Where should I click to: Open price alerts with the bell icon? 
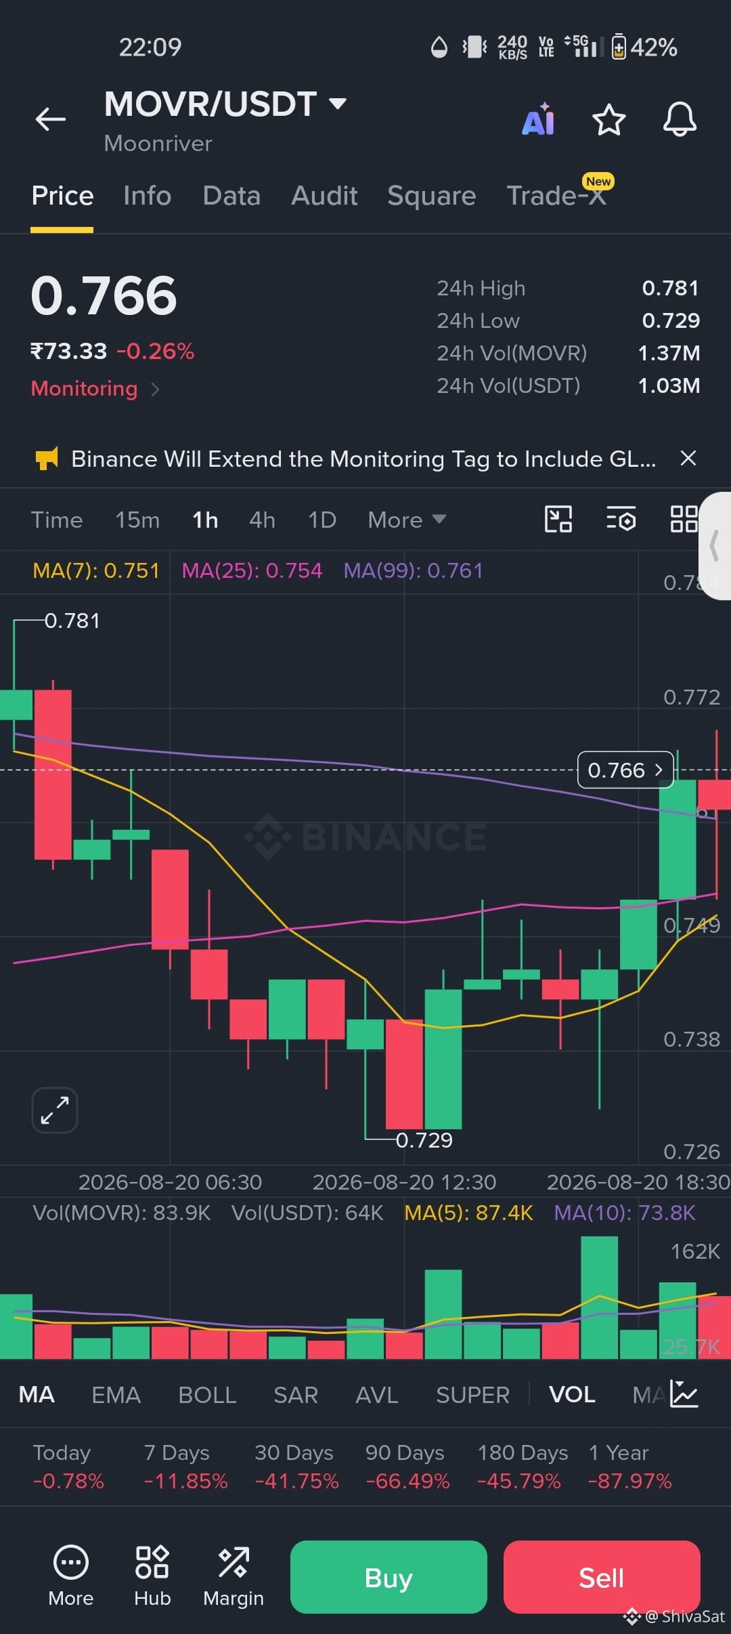680,120
